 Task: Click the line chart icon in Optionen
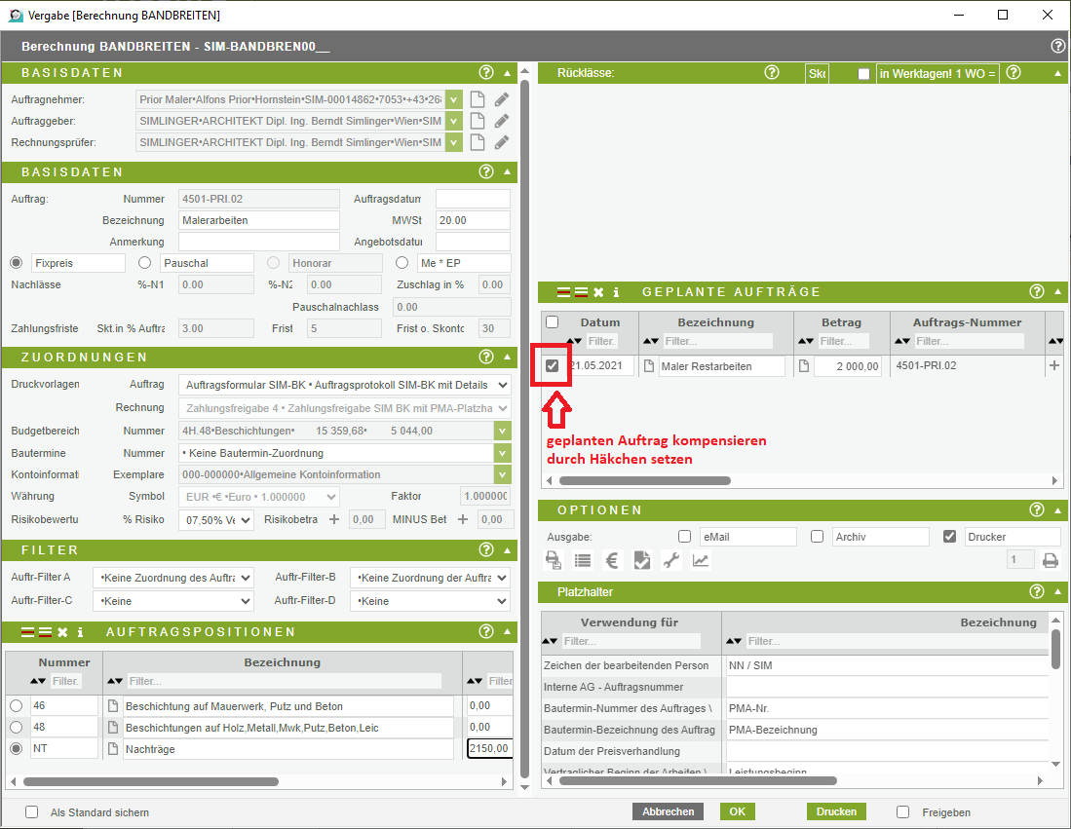click(701, 560)
